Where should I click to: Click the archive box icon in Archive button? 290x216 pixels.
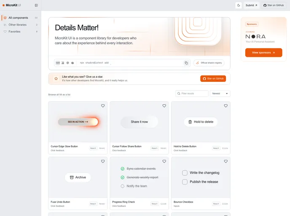[x=72, y=177]
